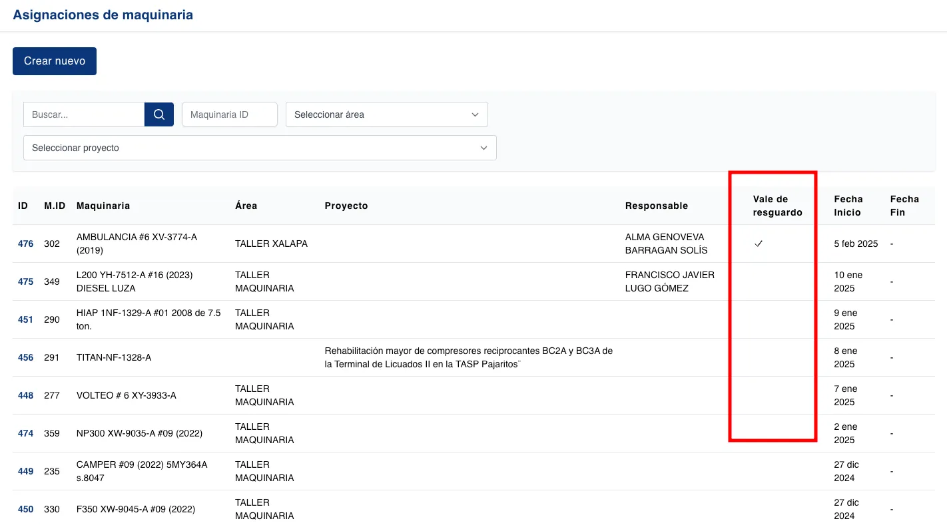Click the chevron arrow in Seleccionar área
Image resolution: width=947 pixels, height=525 pixels.
(475, 114)
